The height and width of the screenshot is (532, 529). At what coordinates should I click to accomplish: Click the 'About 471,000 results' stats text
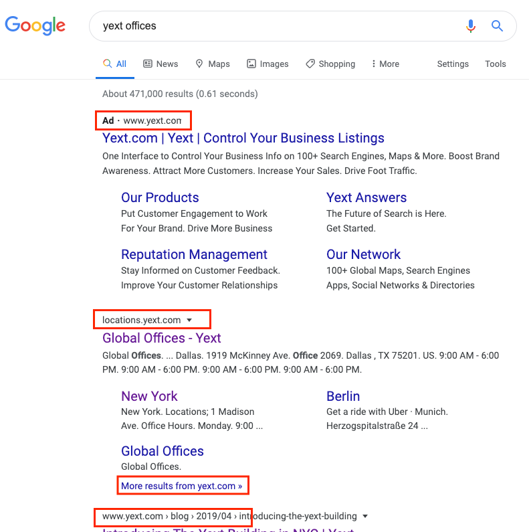pos(180,94)
